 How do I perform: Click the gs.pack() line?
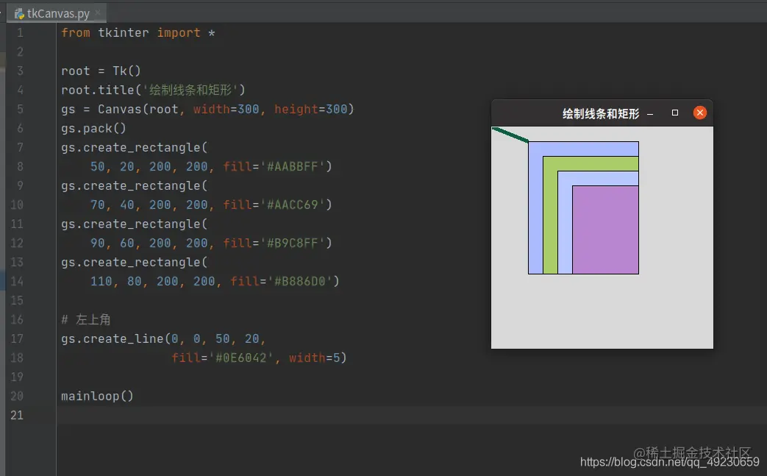tap(93, 128)
